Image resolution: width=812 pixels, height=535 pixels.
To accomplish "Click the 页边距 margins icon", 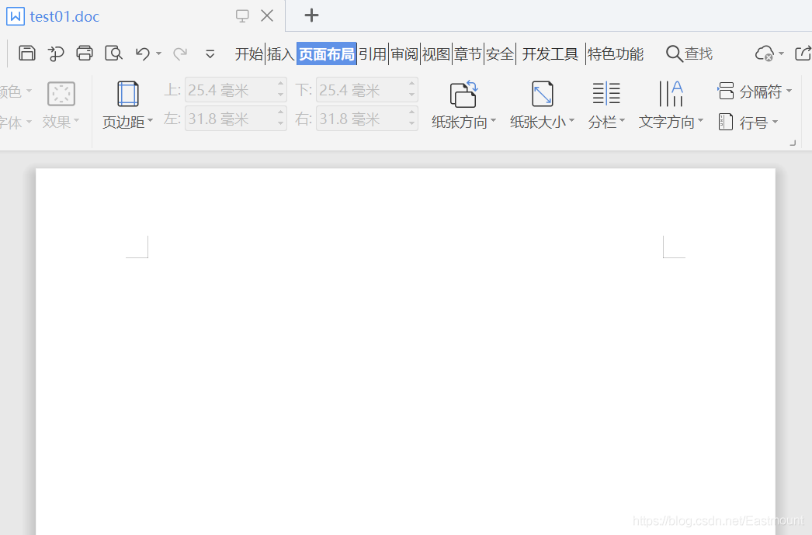I will pyautogui.click(x=128, y=94).
